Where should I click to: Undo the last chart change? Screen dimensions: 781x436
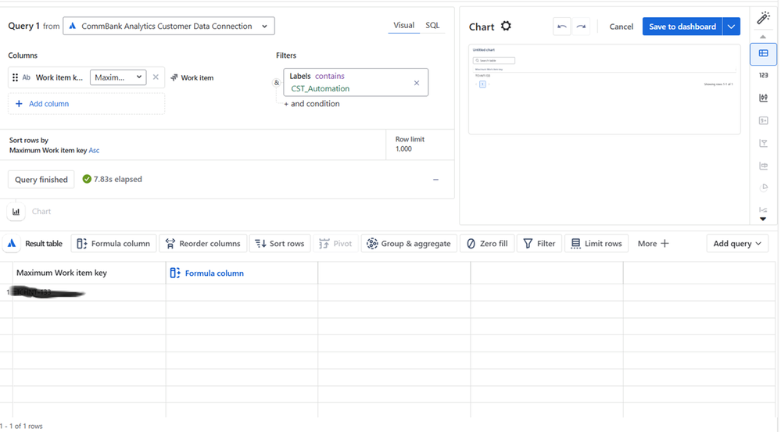click(x=562, y=27)
